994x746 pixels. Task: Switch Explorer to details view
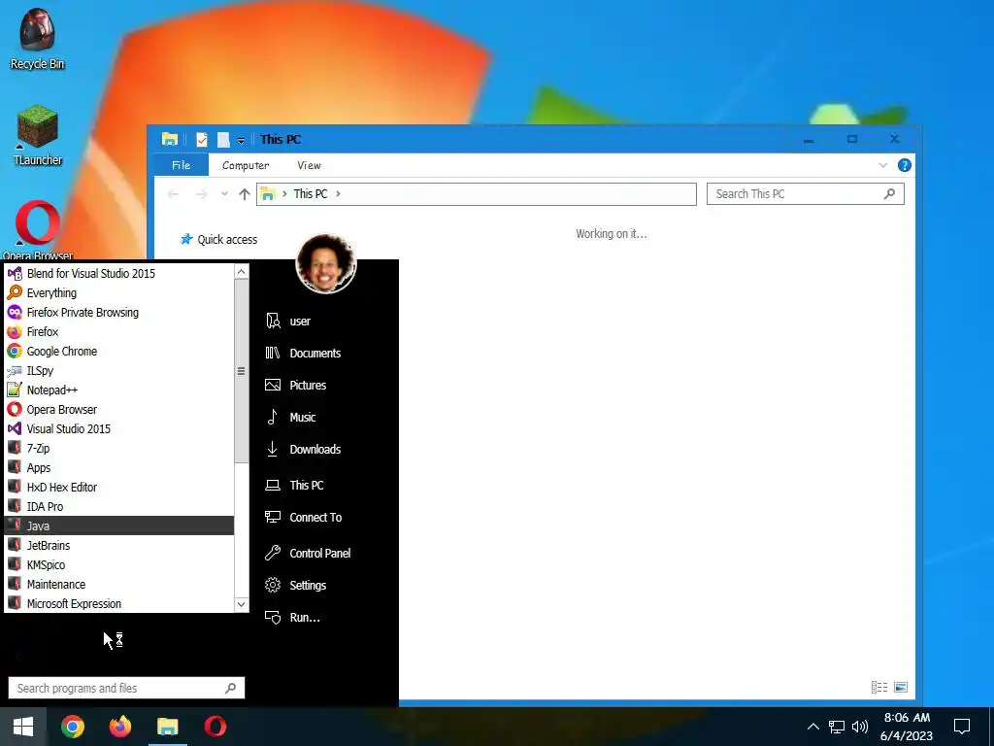click(879, 687)
